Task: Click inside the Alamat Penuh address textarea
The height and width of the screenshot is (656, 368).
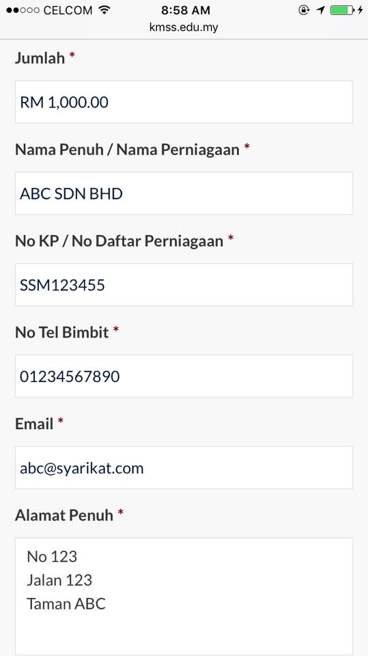Action: [184, 597]
